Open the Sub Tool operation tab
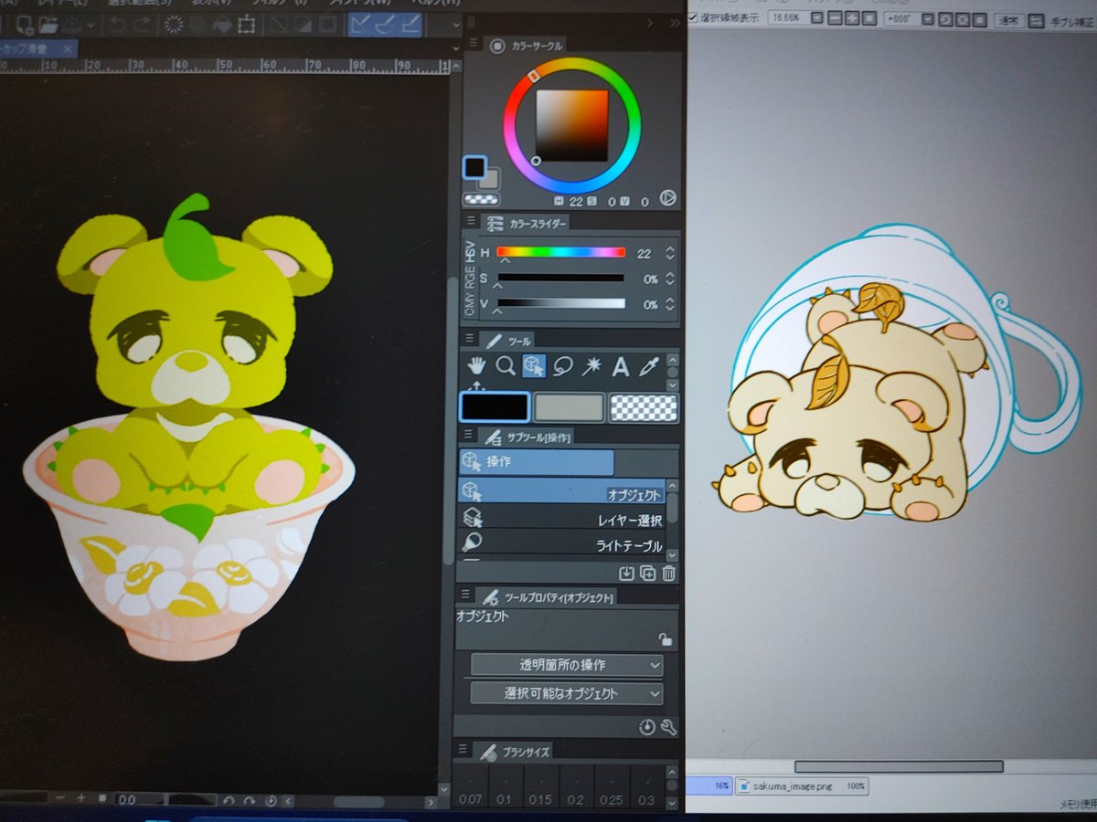The image size is (1097, 822). coord(526,437)
